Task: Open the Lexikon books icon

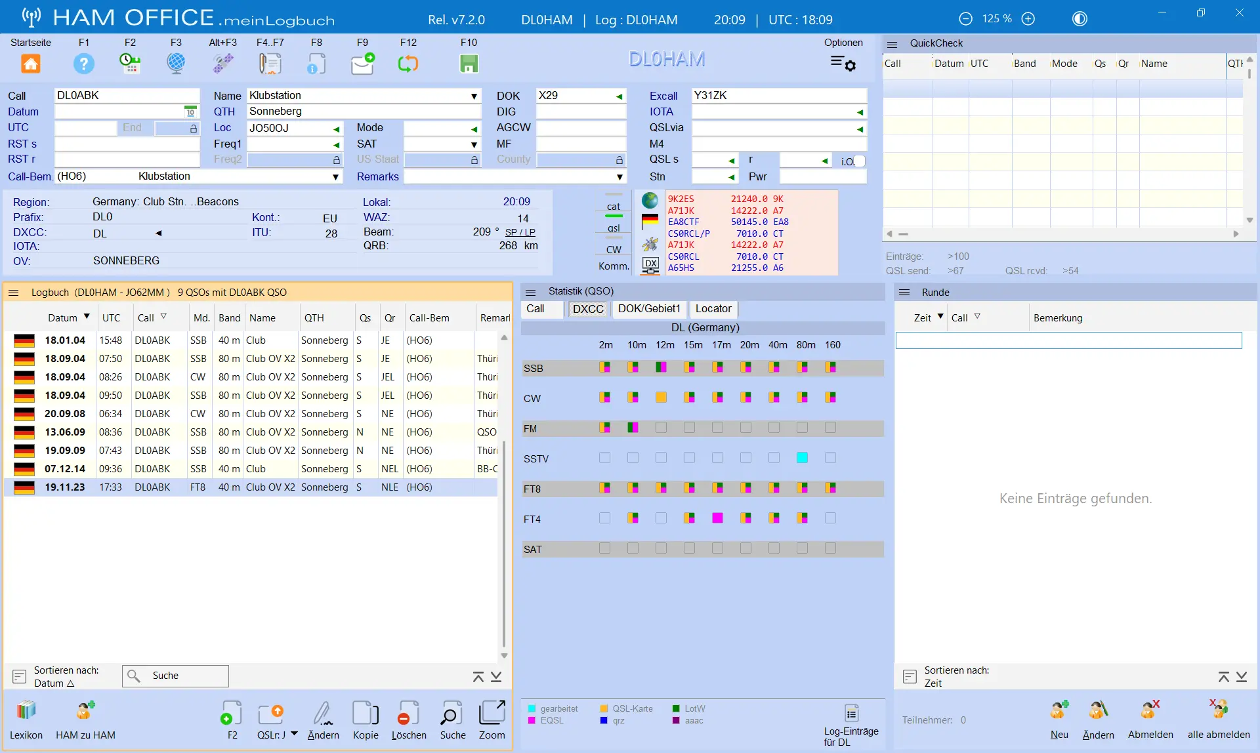Action: tap(26, 710)
